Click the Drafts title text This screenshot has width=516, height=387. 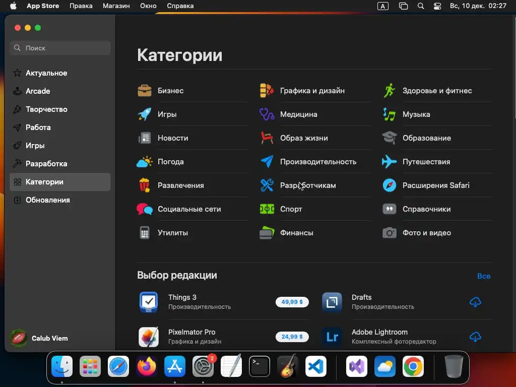click(361, 297)
